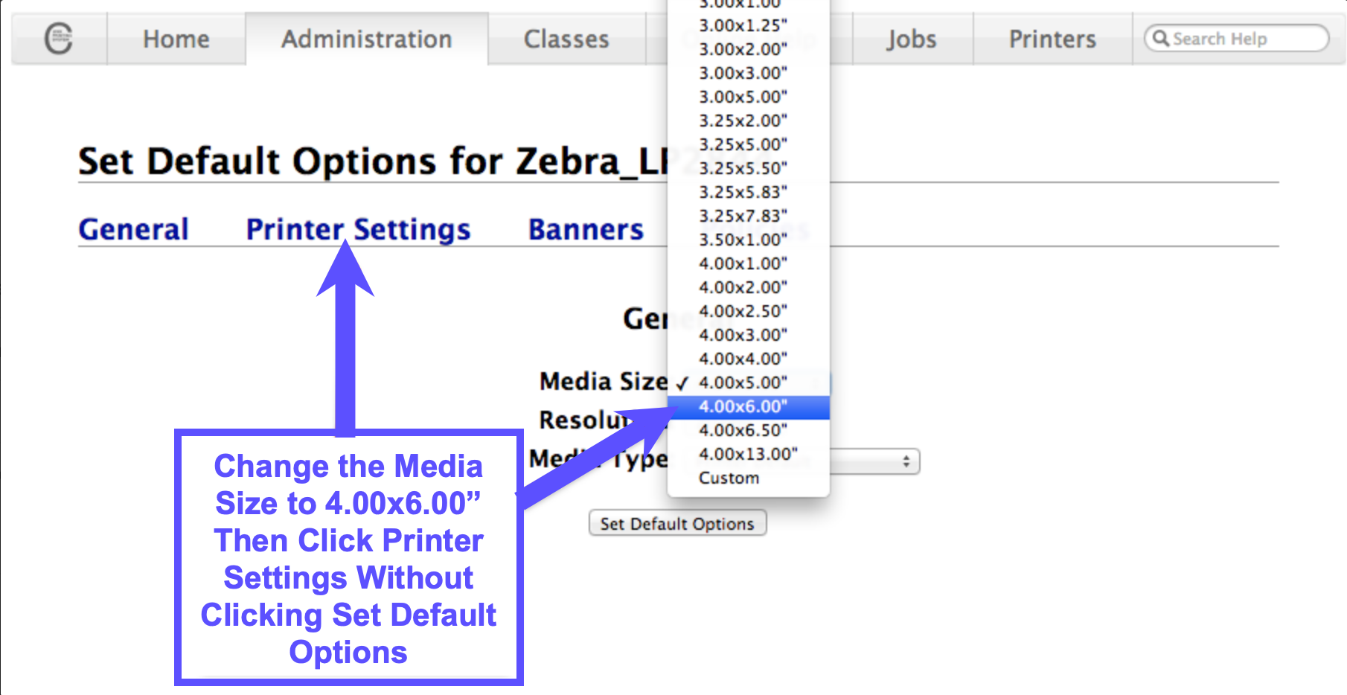Go to the Printers tab
1347x695 pixels.
click(1052, 39)
